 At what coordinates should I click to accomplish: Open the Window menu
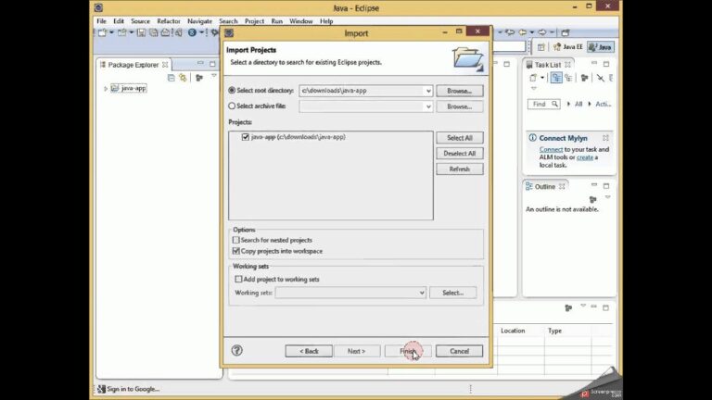pyautogui.click(x=301, y=21)
